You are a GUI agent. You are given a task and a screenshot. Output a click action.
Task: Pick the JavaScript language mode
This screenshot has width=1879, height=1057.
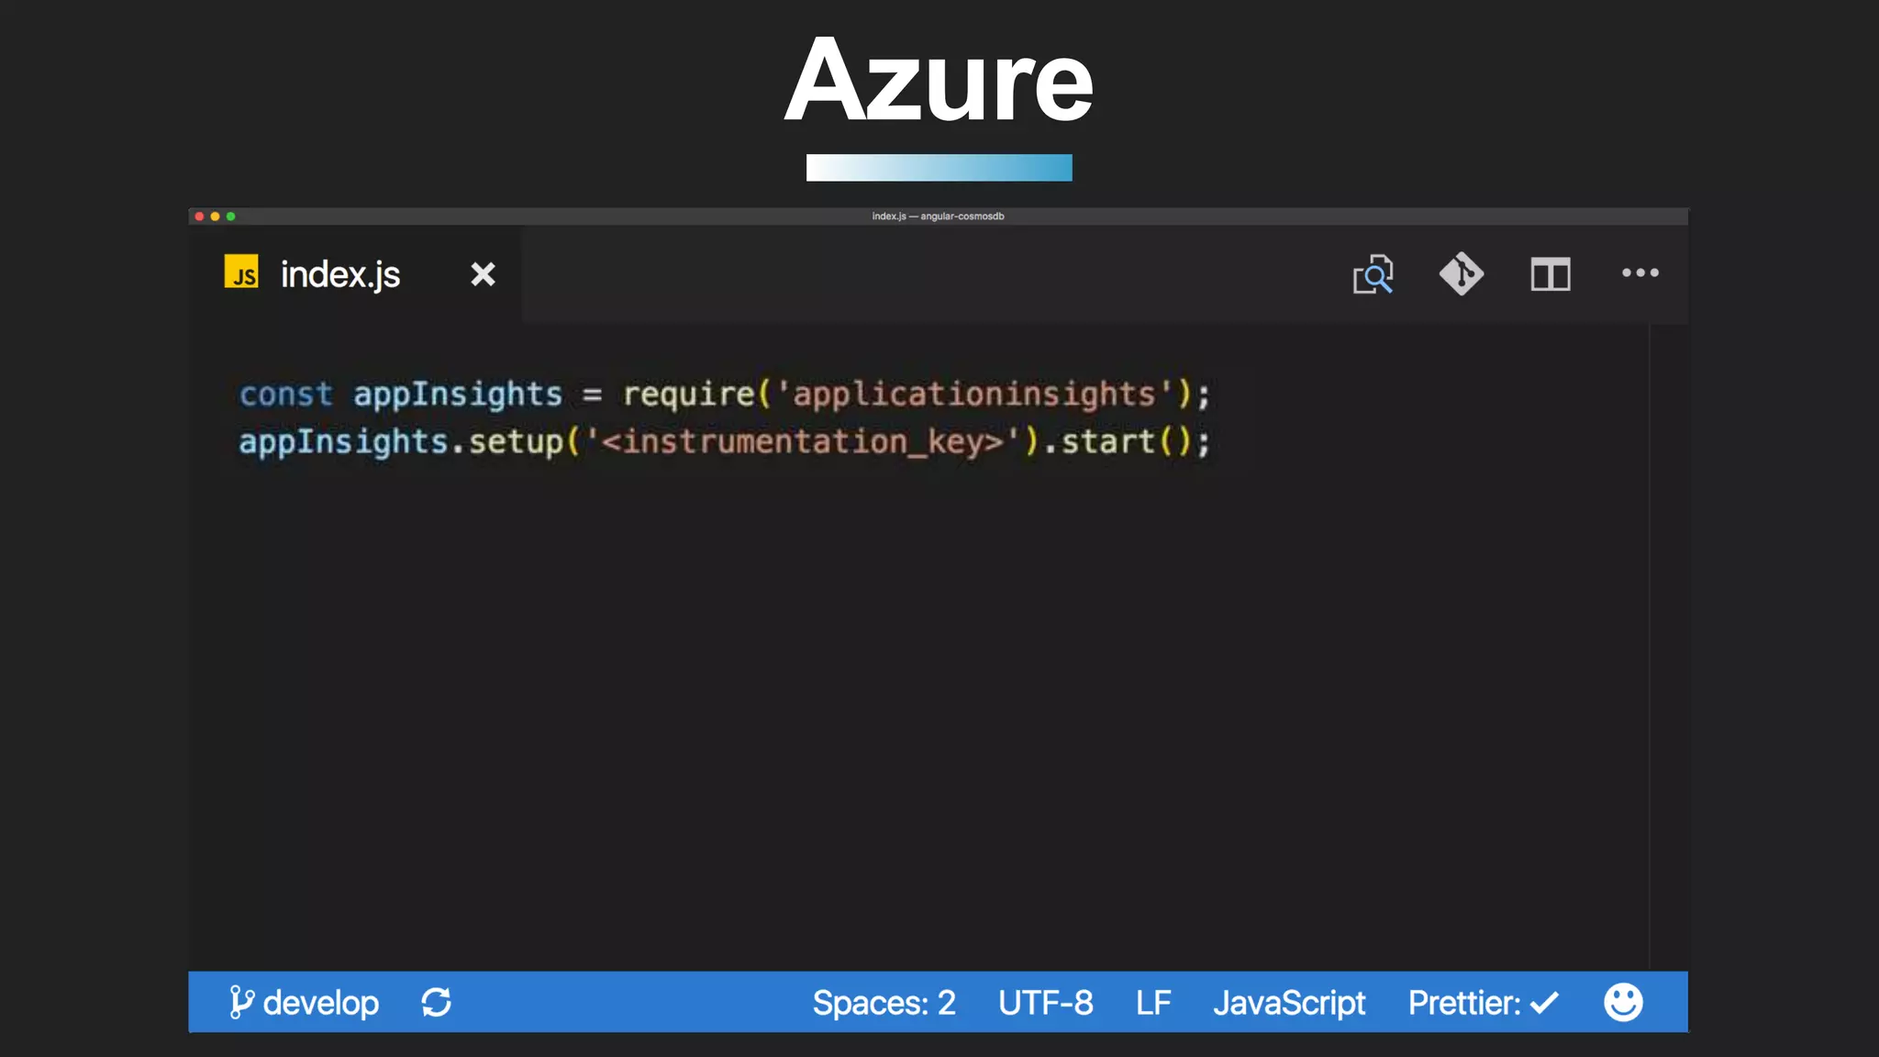(x=1289, y=1003)
